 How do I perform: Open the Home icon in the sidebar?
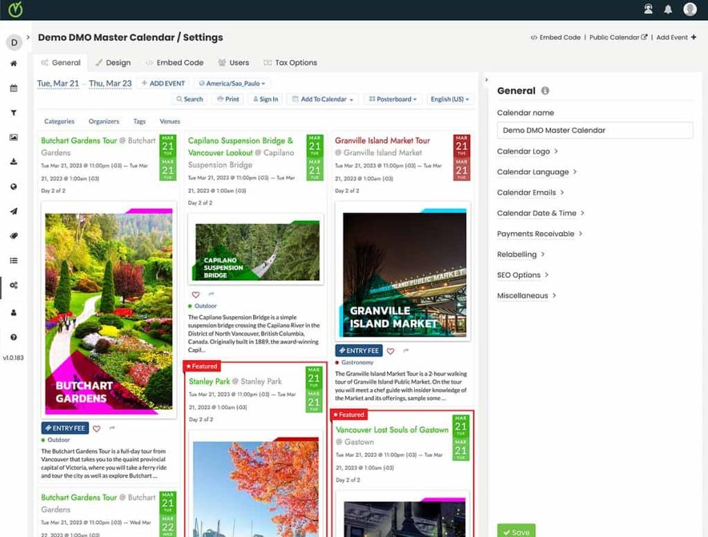pyautogui.click(x=15, y=62)
